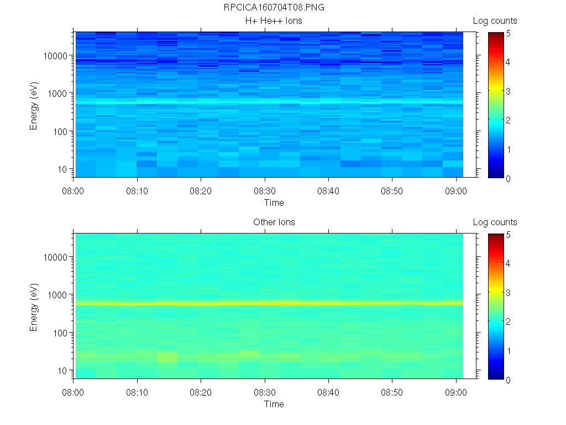Click the 08:20 tick label under Other Ions panel
Screen dimensions: 566x425
201,392
